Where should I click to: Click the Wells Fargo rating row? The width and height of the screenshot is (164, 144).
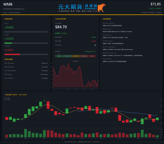point(26,67)
